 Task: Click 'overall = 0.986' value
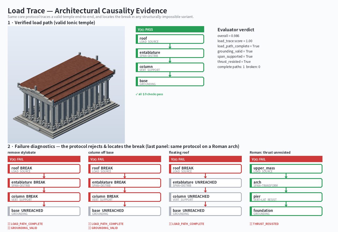228,36
